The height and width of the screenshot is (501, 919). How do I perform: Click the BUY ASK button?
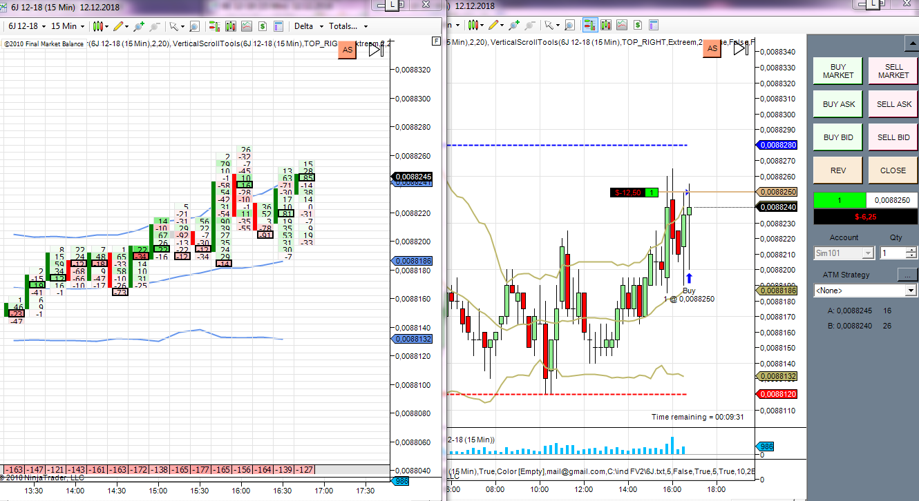(x=838, y=104)
